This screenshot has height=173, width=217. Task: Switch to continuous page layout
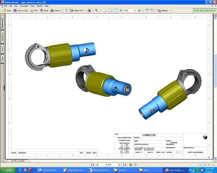tap(204, 165)
